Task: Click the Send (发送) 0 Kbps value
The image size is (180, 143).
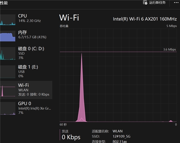Action: pos(71,137)
